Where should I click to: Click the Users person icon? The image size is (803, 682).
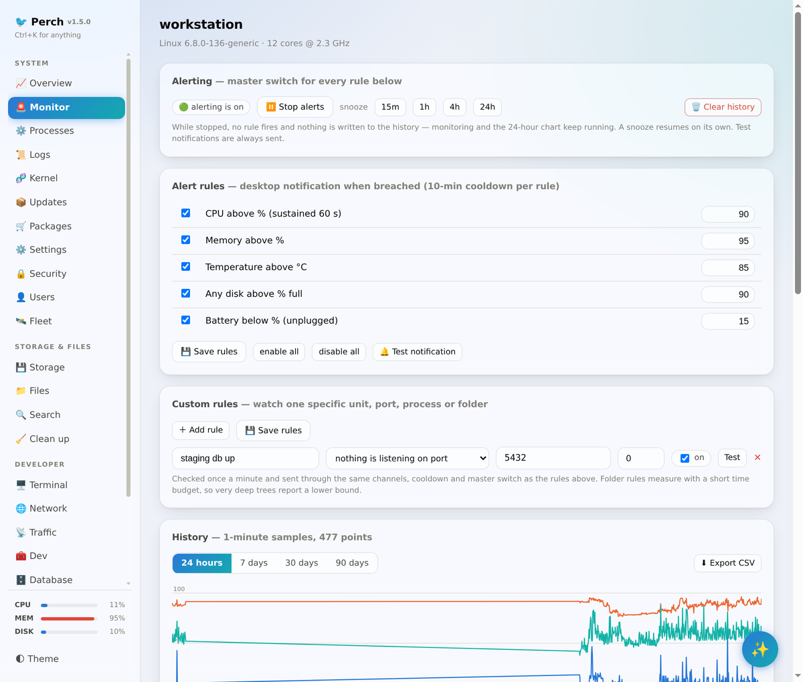[21, 297]
